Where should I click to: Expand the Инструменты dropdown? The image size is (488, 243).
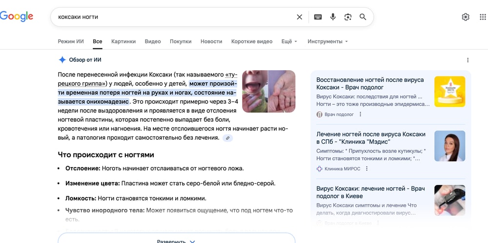[328, 41]
